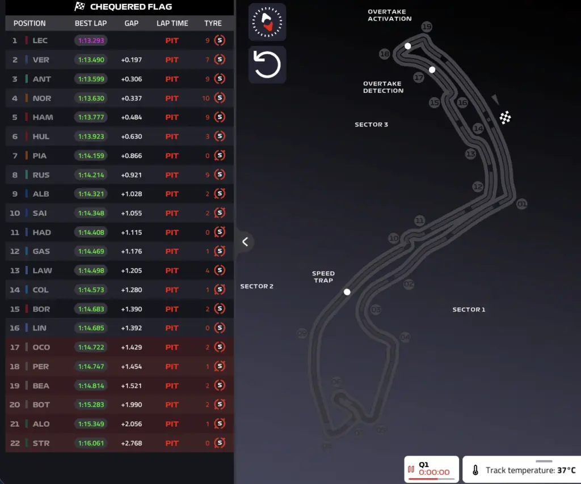
Task: Click the SECTOR 1 label
Action: (x=469, y=309)
